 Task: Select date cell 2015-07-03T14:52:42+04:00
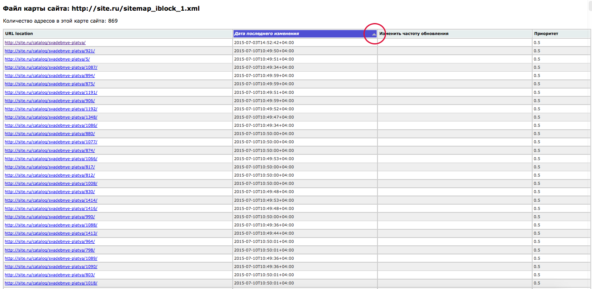pos(264,42)
